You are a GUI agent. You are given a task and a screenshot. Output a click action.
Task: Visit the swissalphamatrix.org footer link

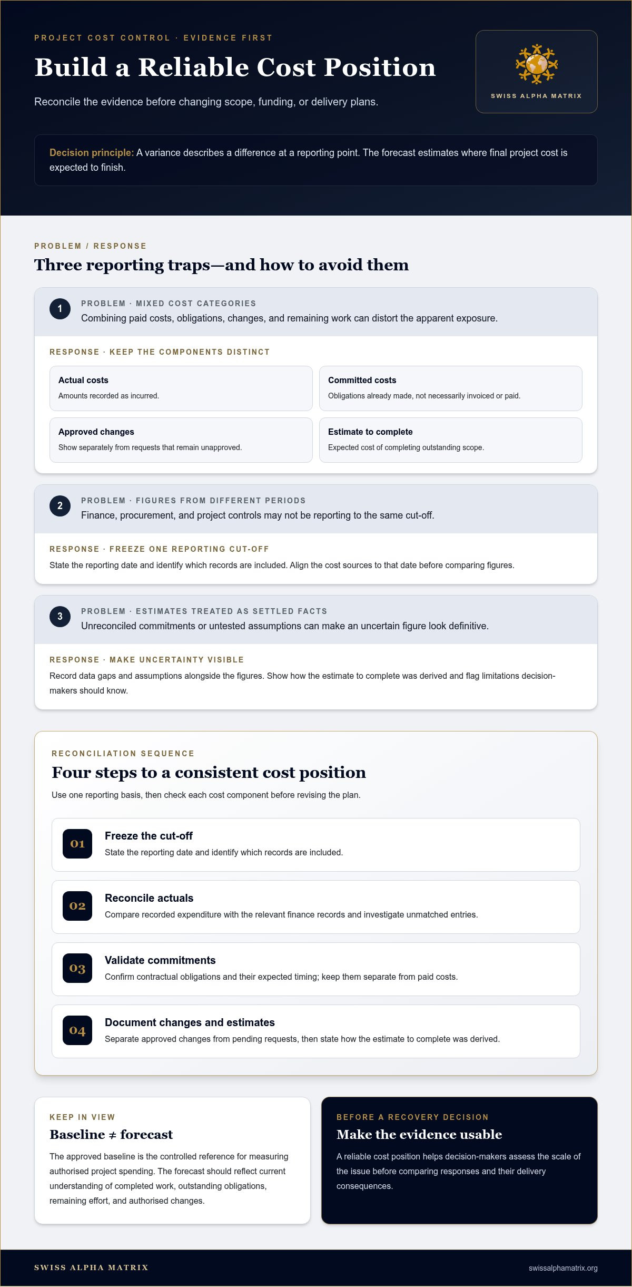point(563,1268)
